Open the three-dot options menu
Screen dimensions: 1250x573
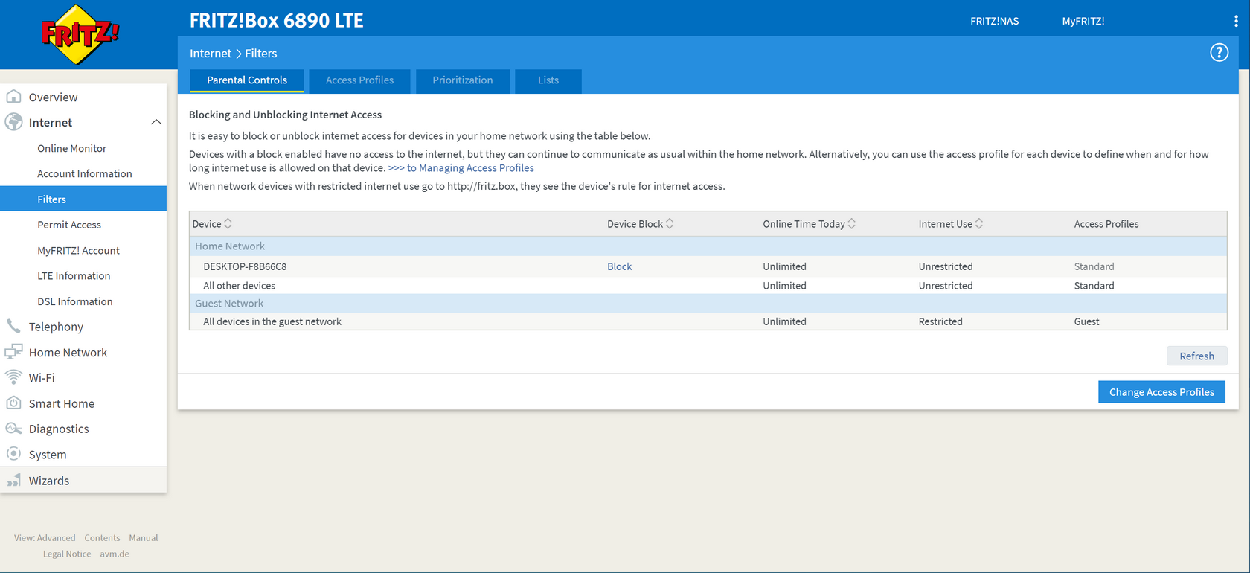[1236, 22]
